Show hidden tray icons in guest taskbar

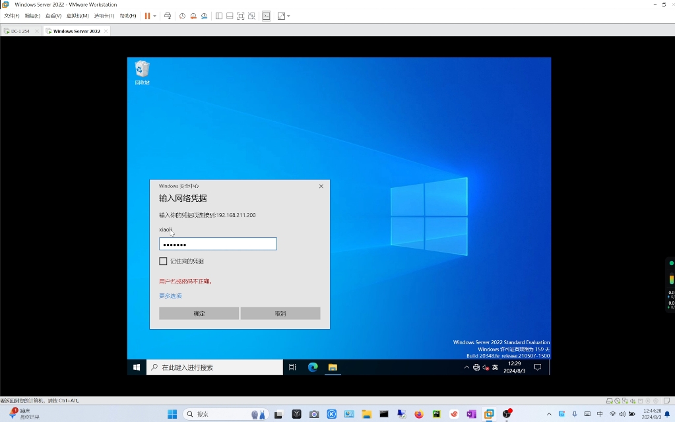466,367
